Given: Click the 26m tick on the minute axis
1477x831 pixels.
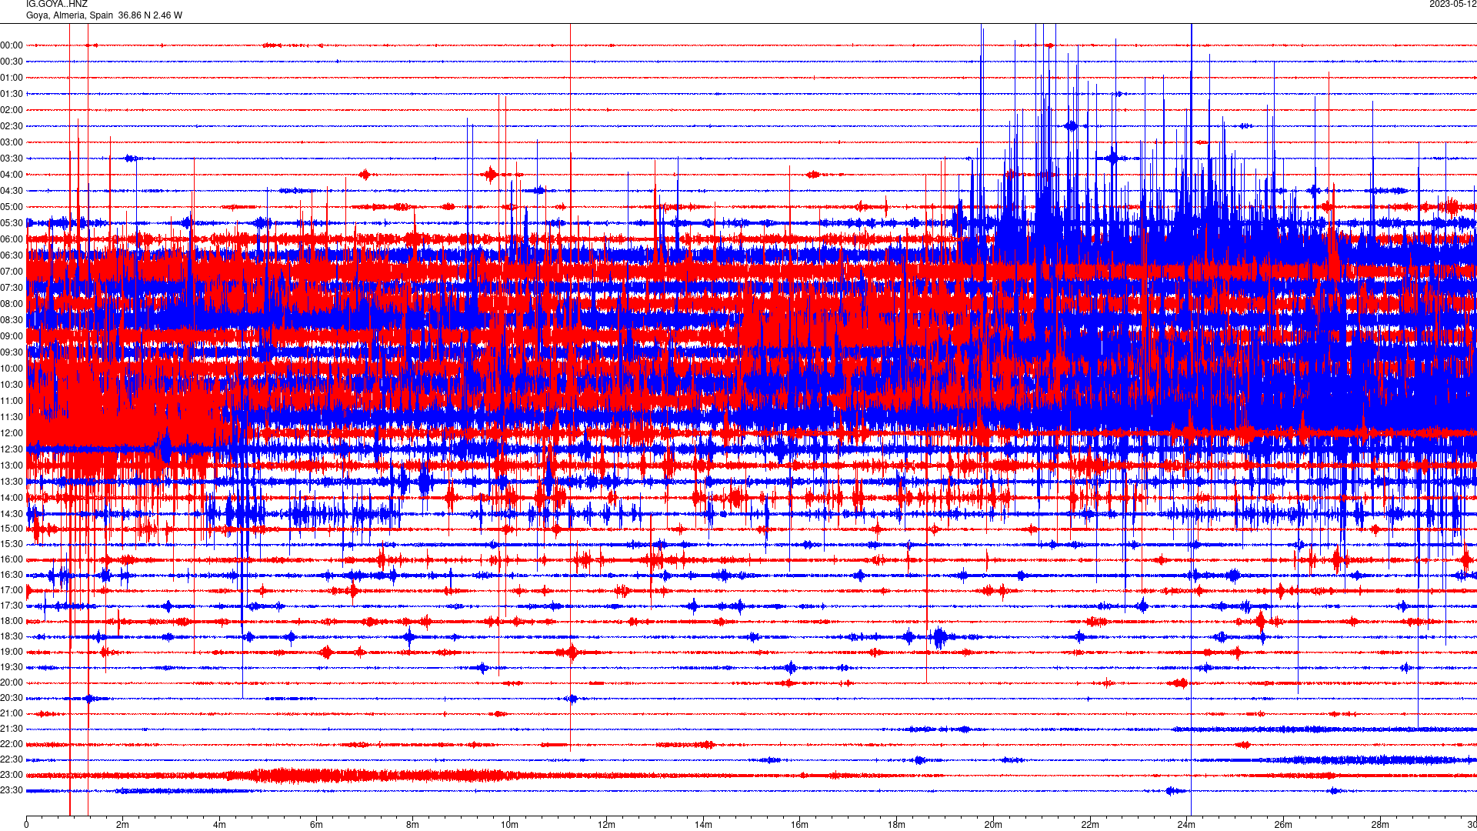Looking at the screenshot, I should (x=1283, y=825).
